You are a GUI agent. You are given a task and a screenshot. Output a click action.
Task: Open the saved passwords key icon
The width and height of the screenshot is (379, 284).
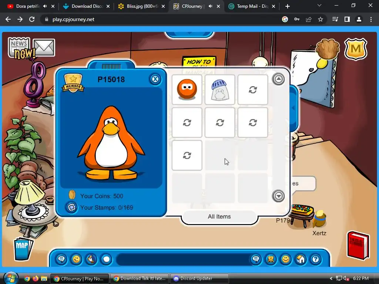click(x=297, y=19)
